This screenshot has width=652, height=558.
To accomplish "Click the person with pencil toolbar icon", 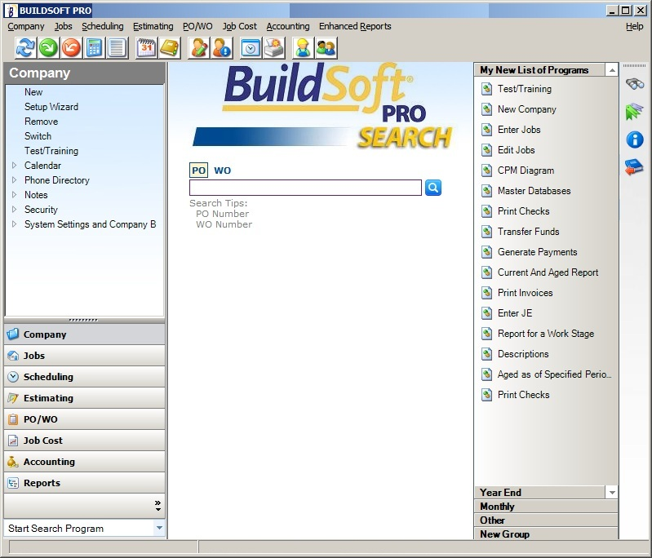I will 199,48.
